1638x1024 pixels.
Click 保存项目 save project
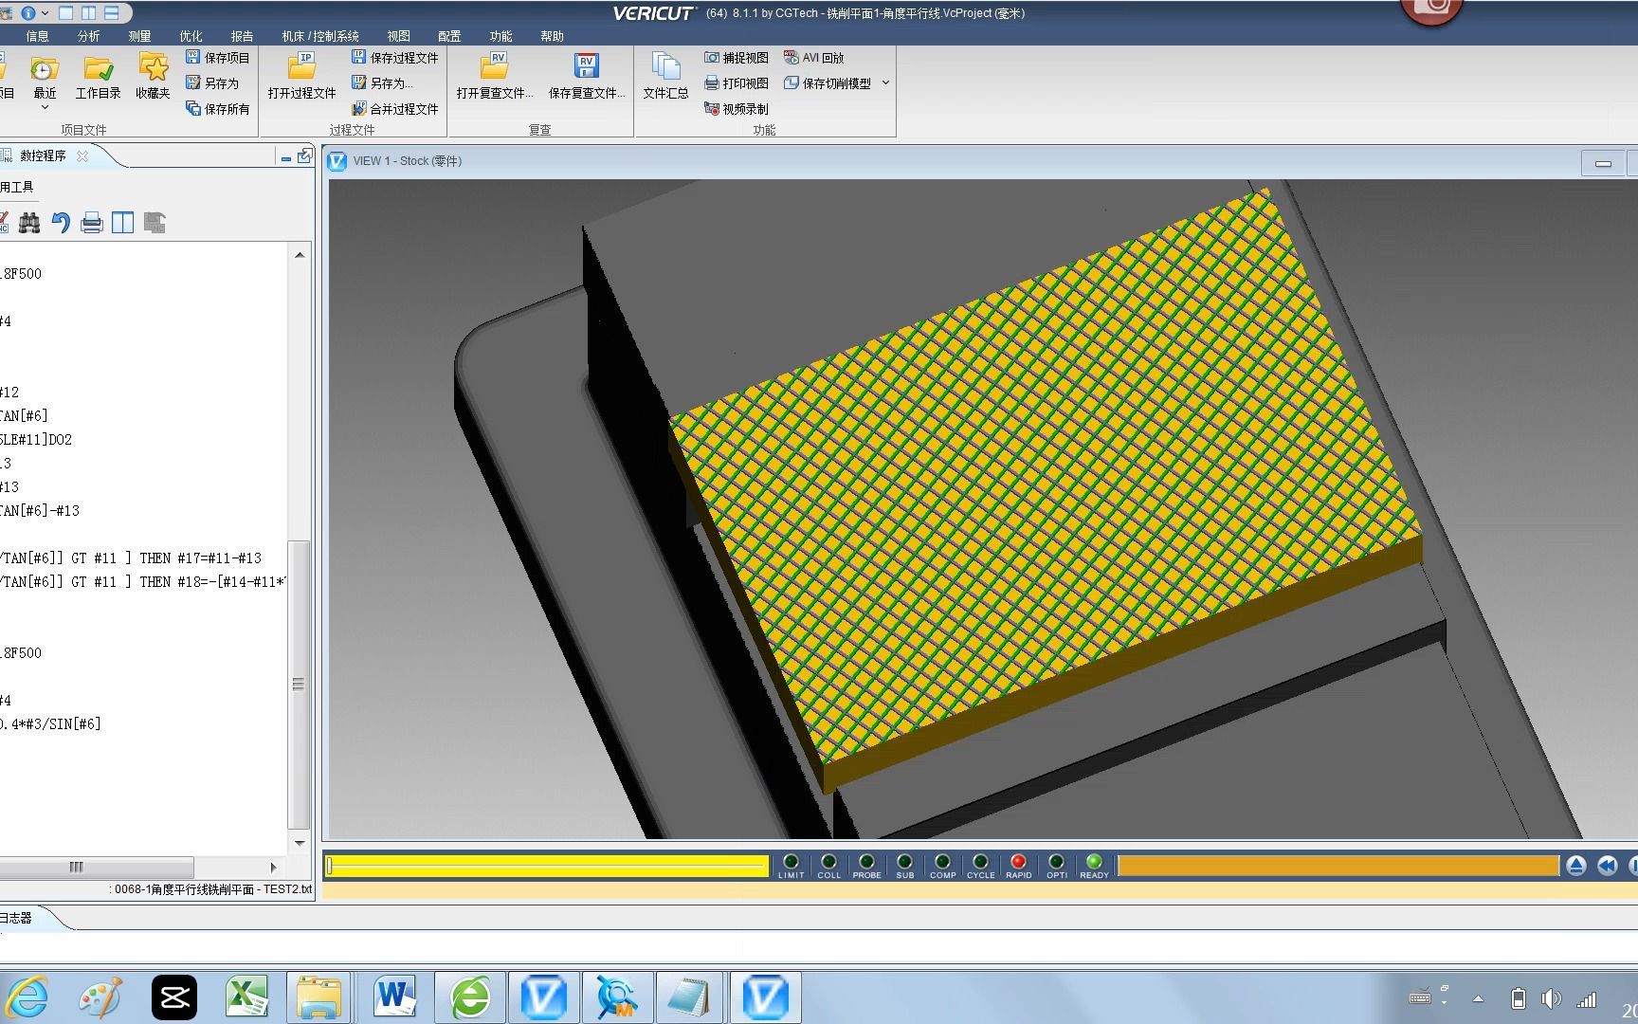pos(217,58)
